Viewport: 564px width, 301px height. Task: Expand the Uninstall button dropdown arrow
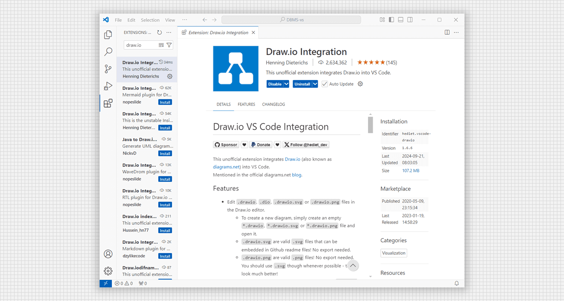point(315,84)
